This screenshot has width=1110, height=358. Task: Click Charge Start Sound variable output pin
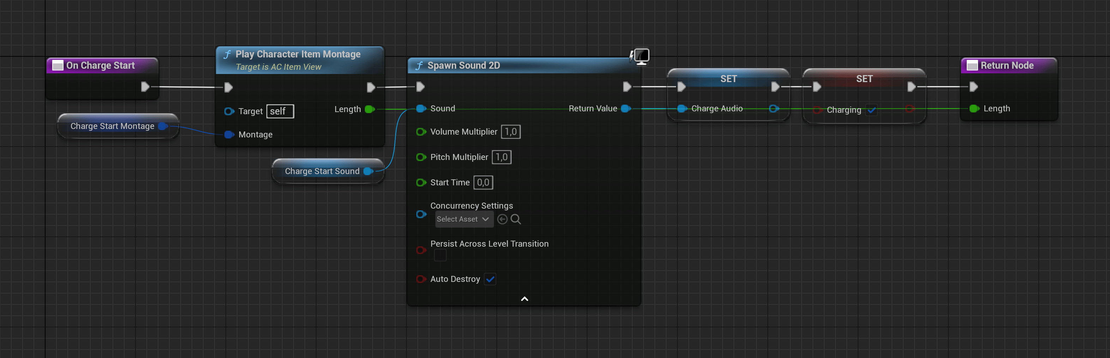pyautogui.click(x=368, y=171)
